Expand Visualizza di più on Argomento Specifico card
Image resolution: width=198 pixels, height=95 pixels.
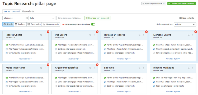pos(74,92)
